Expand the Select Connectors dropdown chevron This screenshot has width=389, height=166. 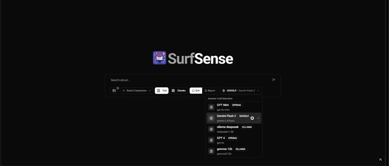tap(150, 91)
